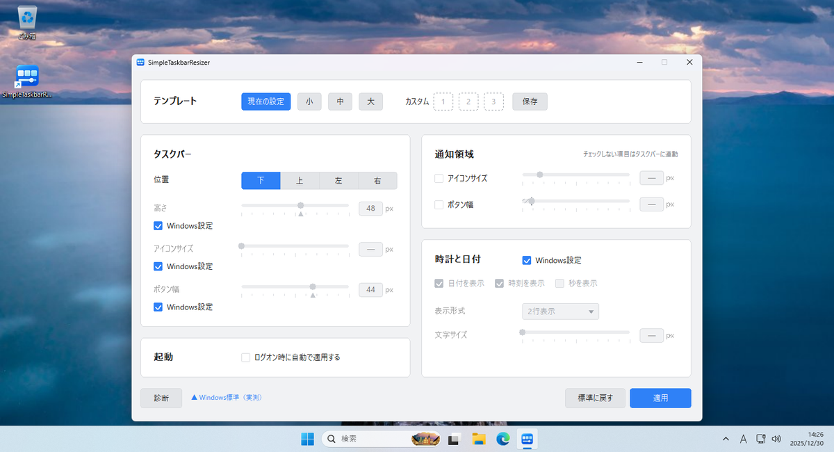834x452 pixels.
Task: Open the network status tray icon
Action: pos(761,439)
